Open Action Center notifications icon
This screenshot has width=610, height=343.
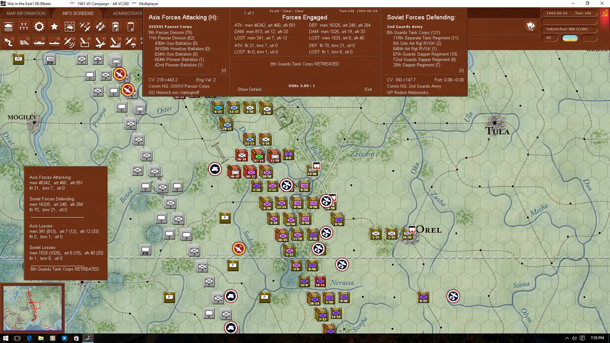[582, 338]
